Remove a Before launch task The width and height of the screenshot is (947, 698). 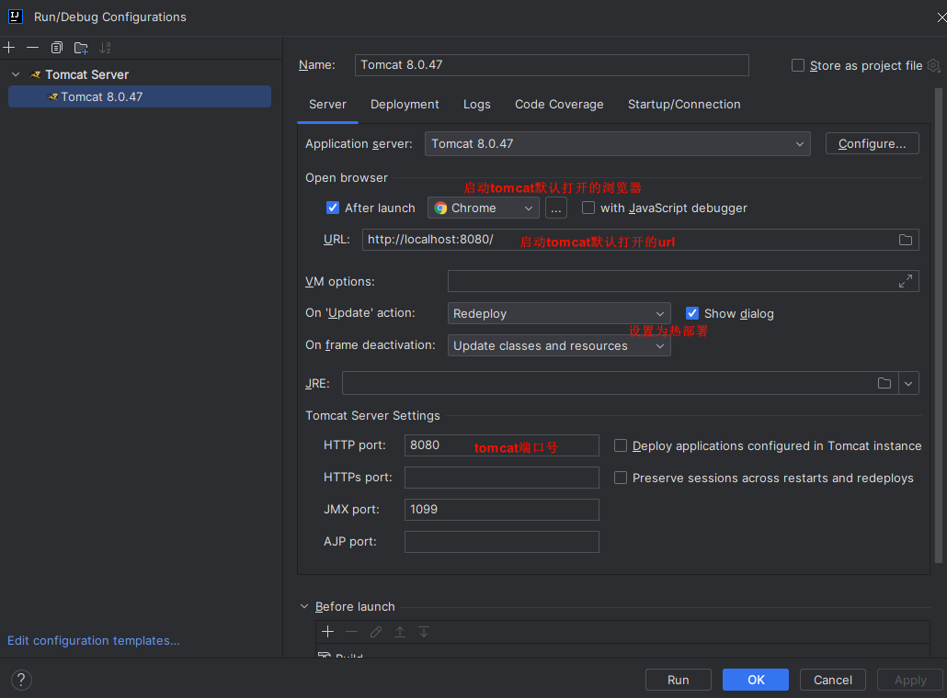point(351,632)
